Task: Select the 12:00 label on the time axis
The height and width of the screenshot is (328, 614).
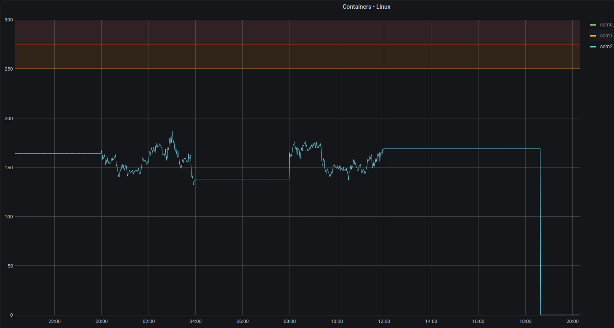Action: [384, 321]
